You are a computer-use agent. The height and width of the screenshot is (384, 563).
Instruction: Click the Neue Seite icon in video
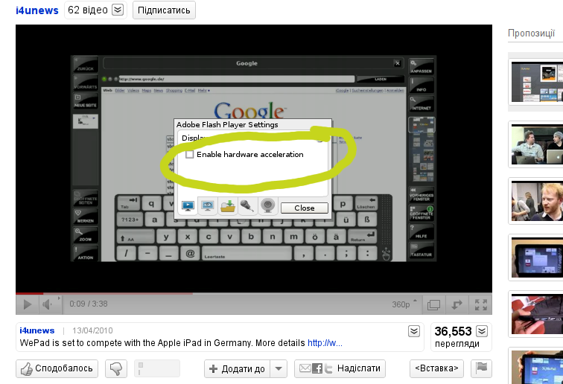click(86, 101)
